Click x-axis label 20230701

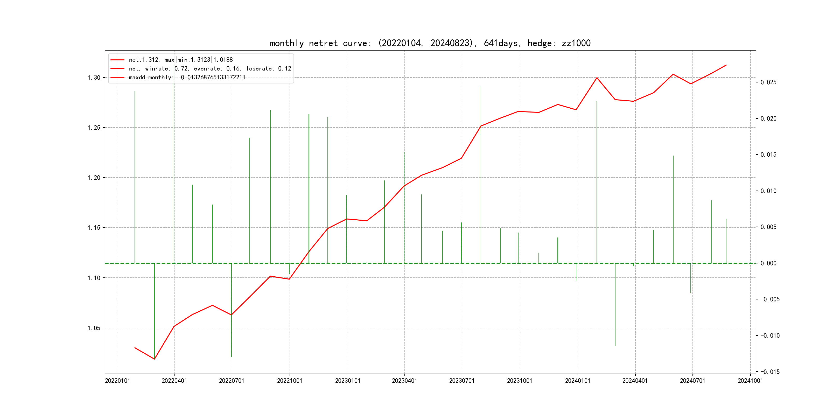point(462,381)
